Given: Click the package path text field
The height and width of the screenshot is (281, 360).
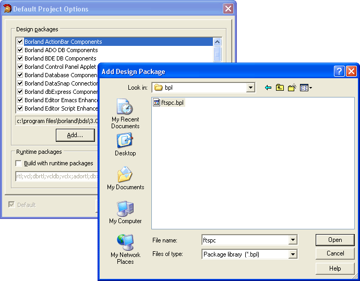Looking at the screenshot, I should coord(57,121).
